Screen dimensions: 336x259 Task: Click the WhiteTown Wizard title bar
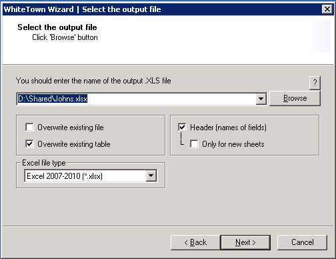(162, 9)
